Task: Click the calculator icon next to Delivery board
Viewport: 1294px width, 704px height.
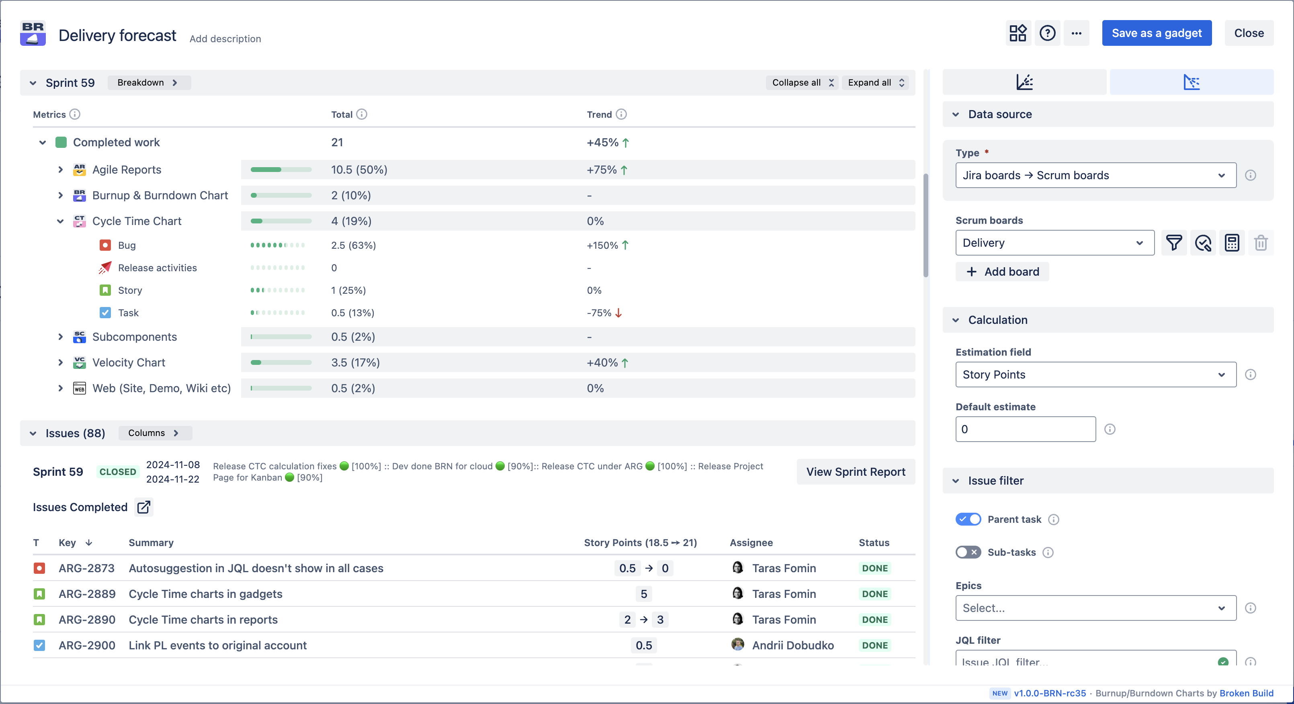Action: [1232, 243]
